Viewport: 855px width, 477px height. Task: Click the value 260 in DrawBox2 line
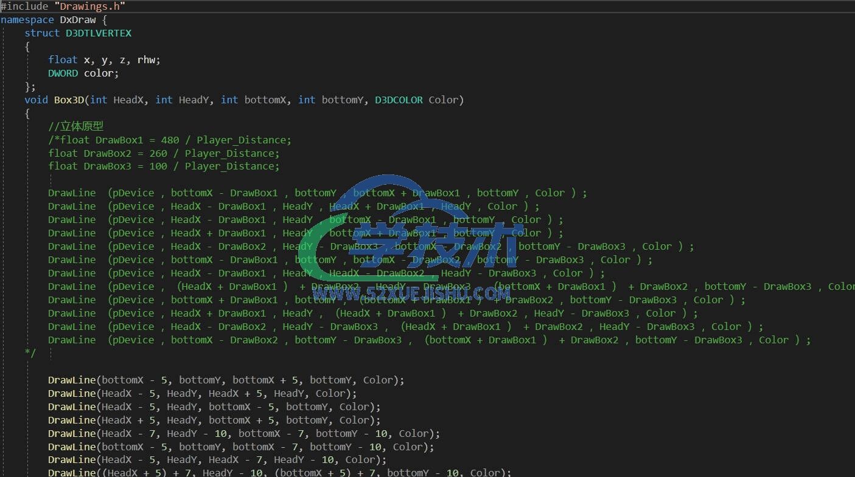click(158, 153)
